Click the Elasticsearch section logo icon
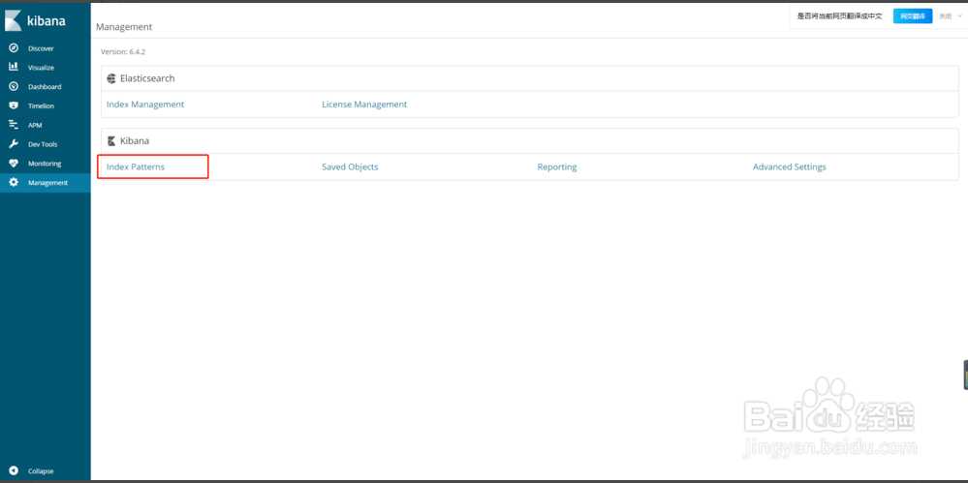Screen dimensions: 968x483 [x=111, y=78]
